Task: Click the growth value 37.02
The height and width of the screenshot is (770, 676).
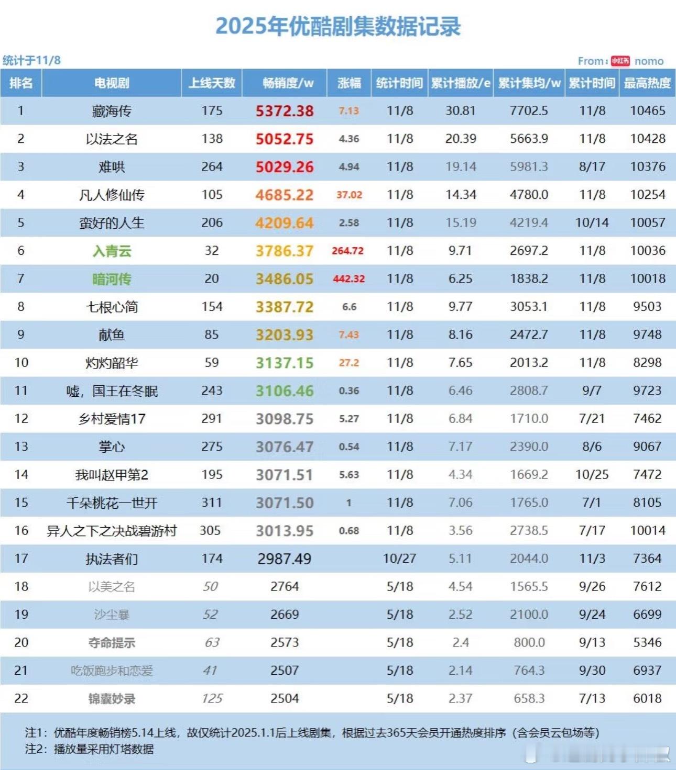Action: pos(349,195)
